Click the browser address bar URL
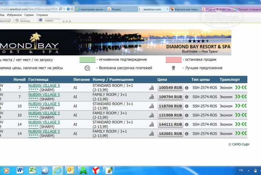The height and width of the screenshot is (175, 261). click(29, 9)
